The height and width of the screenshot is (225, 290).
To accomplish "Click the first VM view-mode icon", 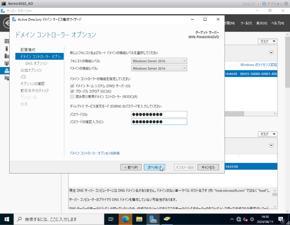I will (x=244, y=4).
